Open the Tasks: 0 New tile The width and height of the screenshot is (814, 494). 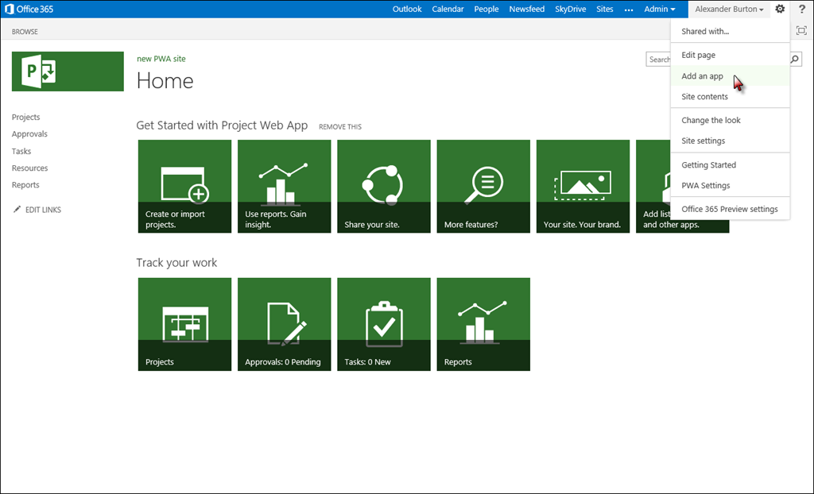[x=384, y=324]
